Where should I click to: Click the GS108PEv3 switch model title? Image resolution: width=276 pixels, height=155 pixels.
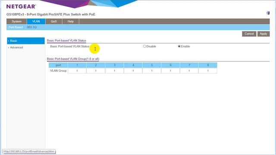pyautogui.click(x=51, y=14)
